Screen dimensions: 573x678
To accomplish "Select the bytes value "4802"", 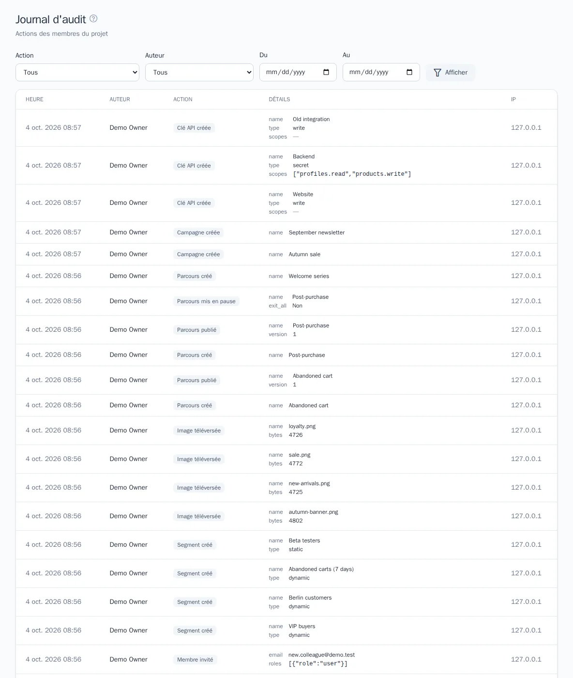I will pos(296,521).
